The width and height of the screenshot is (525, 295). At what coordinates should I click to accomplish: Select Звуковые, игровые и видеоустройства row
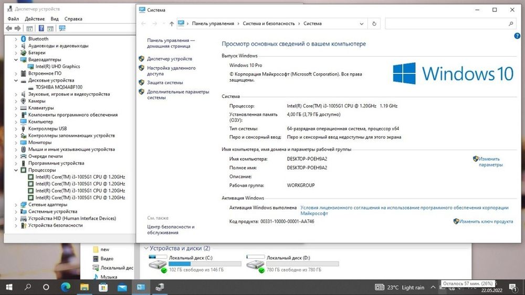[x=69, y=94]
